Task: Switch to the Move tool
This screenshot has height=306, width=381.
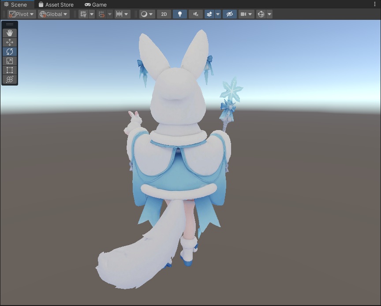Action: coord(10,42)
